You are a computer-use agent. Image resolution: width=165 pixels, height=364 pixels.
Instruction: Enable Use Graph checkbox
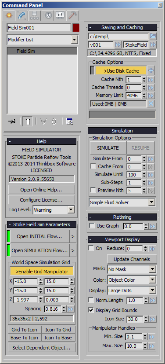(92, 226)
